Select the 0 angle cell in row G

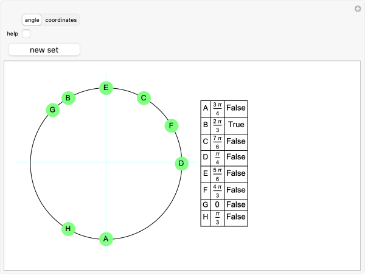(217, 204)
